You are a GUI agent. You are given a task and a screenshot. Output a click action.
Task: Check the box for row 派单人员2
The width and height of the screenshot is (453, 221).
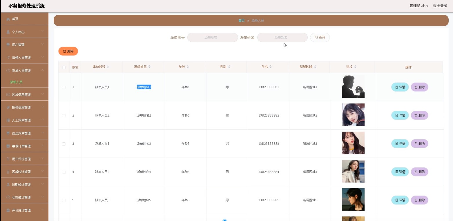(64, 116)
